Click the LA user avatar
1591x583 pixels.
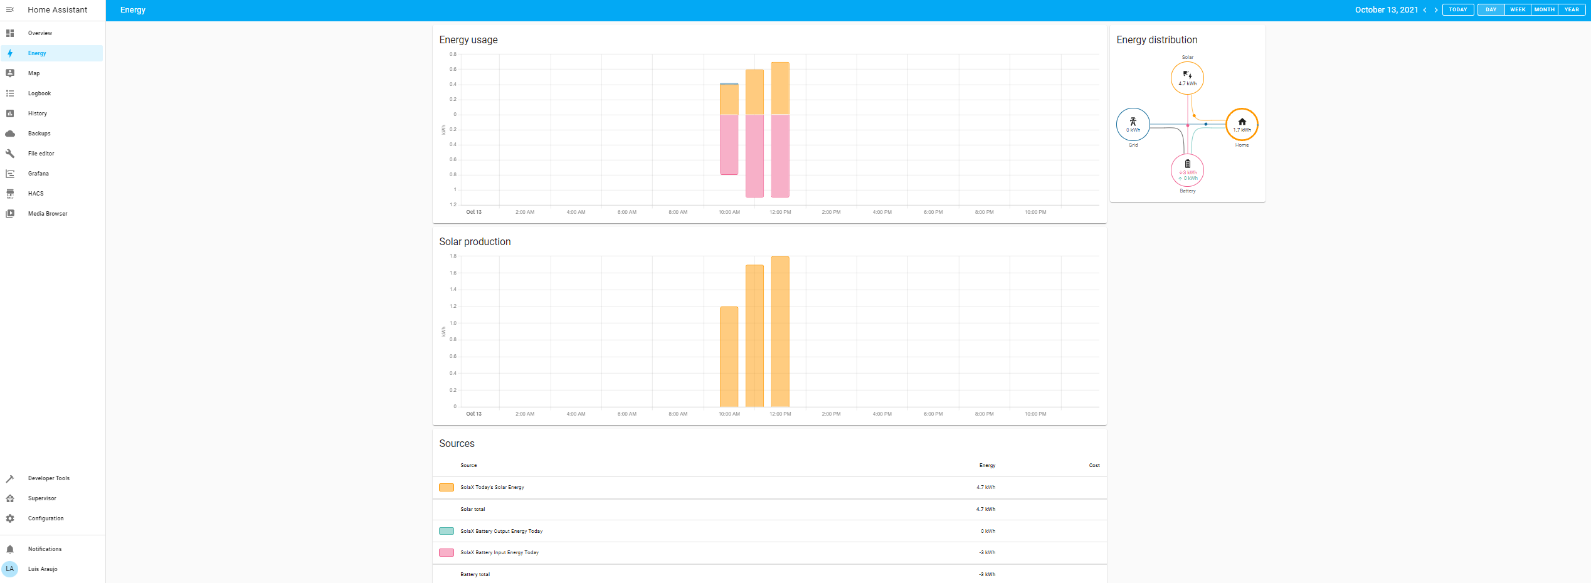(x=10, y=569)
